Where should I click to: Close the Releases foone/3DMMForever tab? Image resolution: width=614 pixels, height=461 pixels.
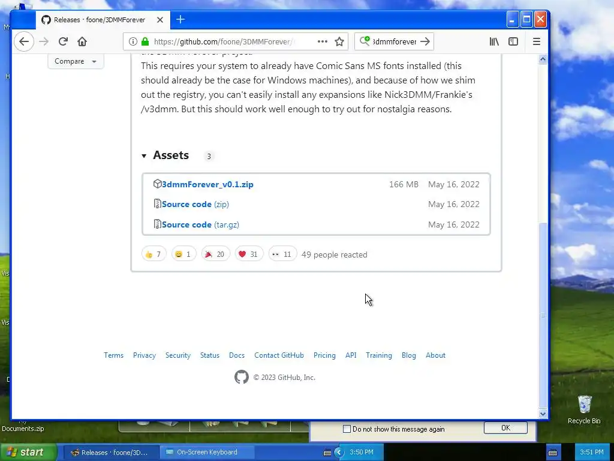pyautogui.click(x=159, y=20)
